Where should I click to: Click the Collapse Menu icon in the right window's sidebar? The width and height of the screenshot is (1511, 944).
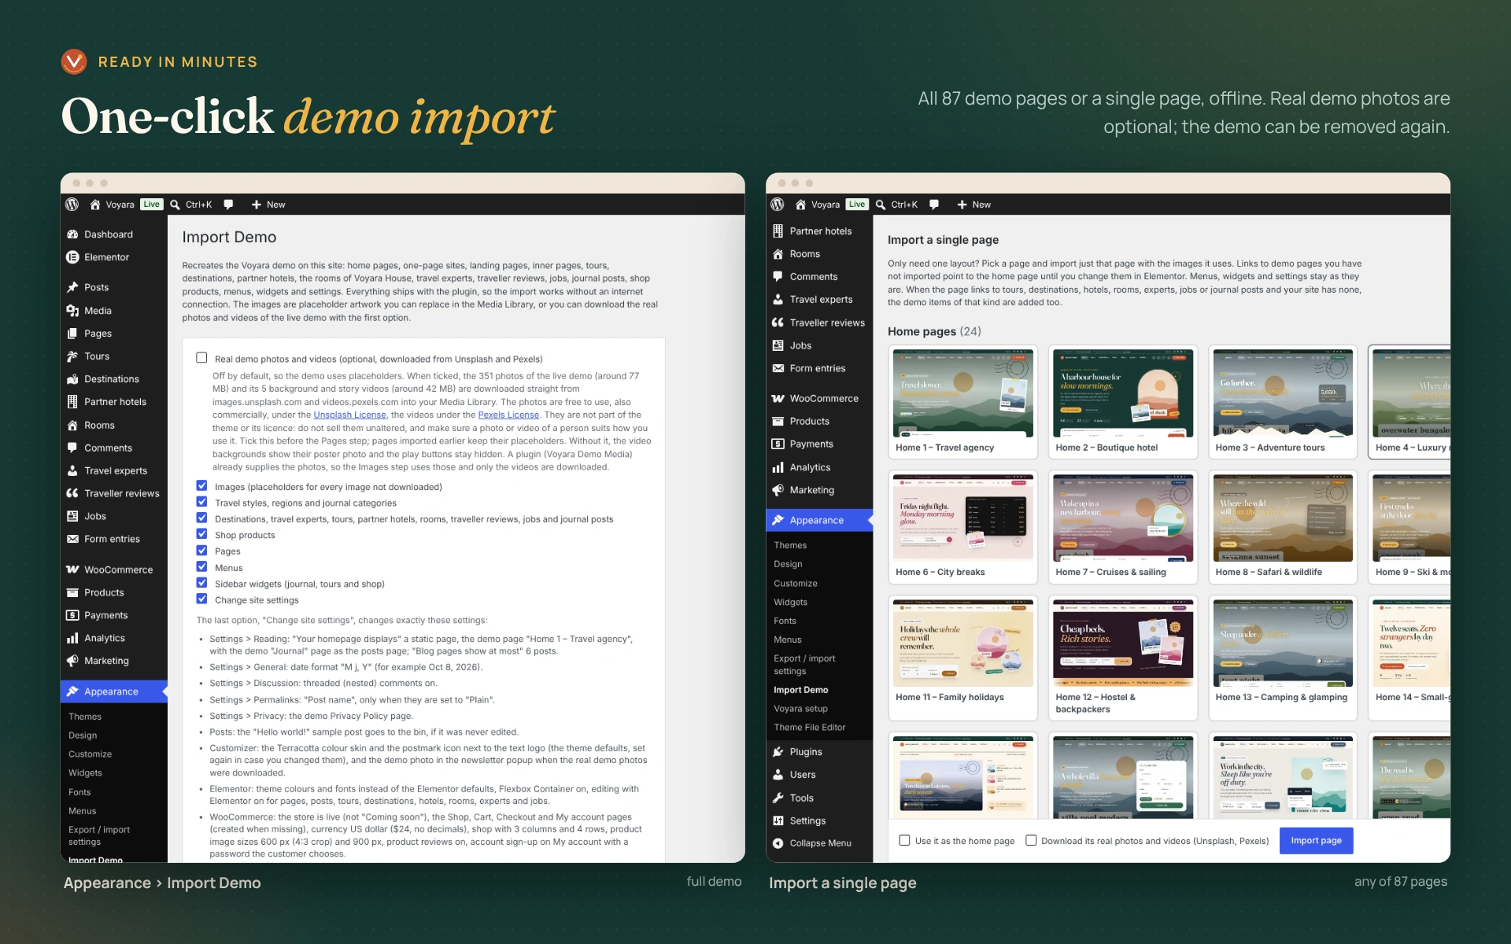(x=778, y=843)
